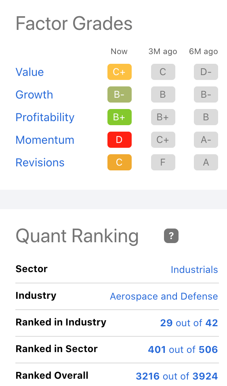Click the green Profitability B+ badge

pos(120,117)
